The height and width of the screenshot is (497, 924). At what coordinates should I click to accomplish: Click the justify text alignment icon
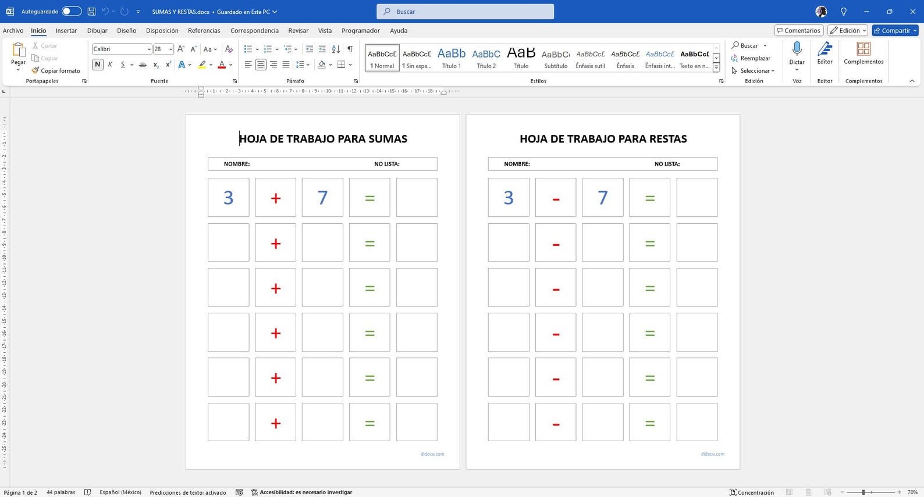pyautogui.click(x=286, y=65)
